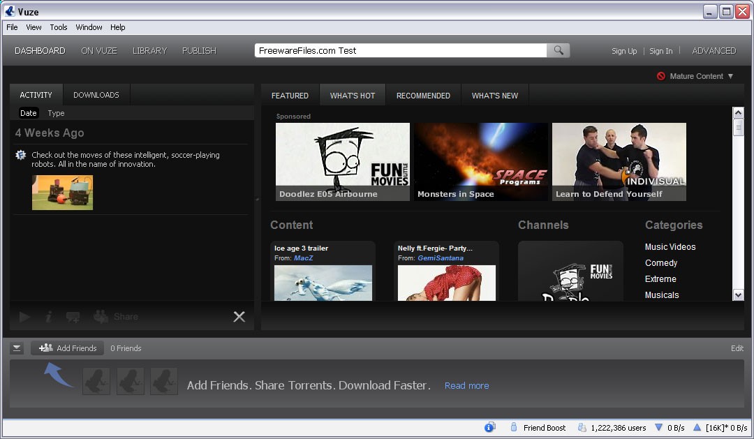754x439 pixels.
Task: Click the activity gear icon beside robots entry
Action: point(21,156)
